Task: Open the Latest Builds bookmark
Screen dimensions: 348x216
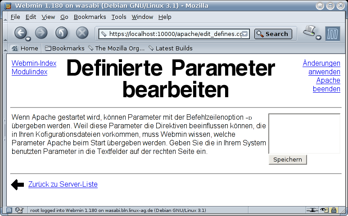Action: tap(170, 48)
